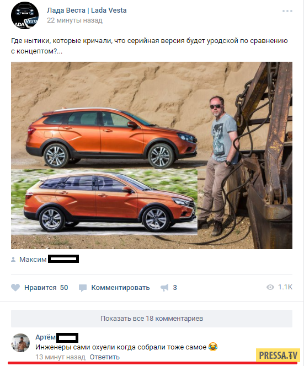Viewport: 304px width, 366px height.
Task: Open the post time '22 минуты назад'
Action: 75,20
